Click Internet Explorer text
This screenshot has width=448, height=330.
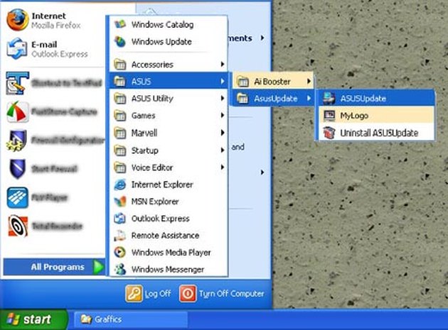[162, 185]
